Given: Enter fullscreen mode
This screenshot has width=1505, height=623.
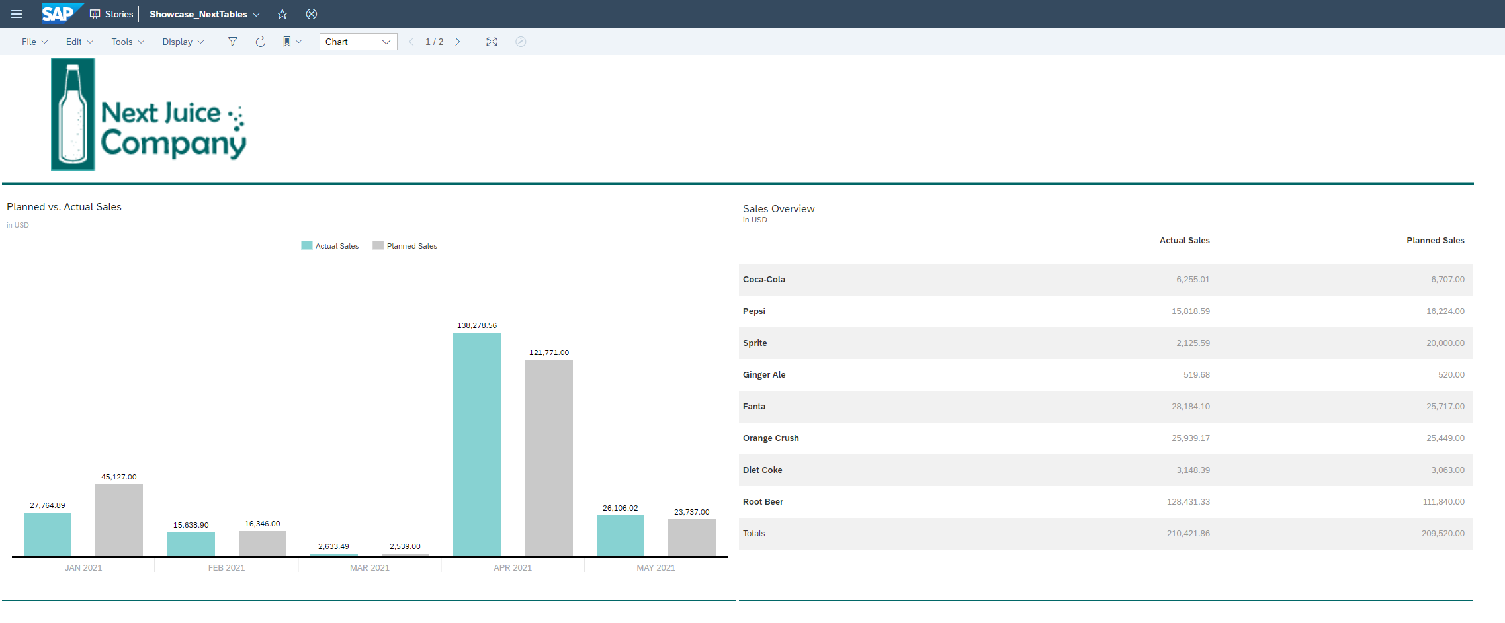Looking at the screenshot, I should [x=492, y=42].
